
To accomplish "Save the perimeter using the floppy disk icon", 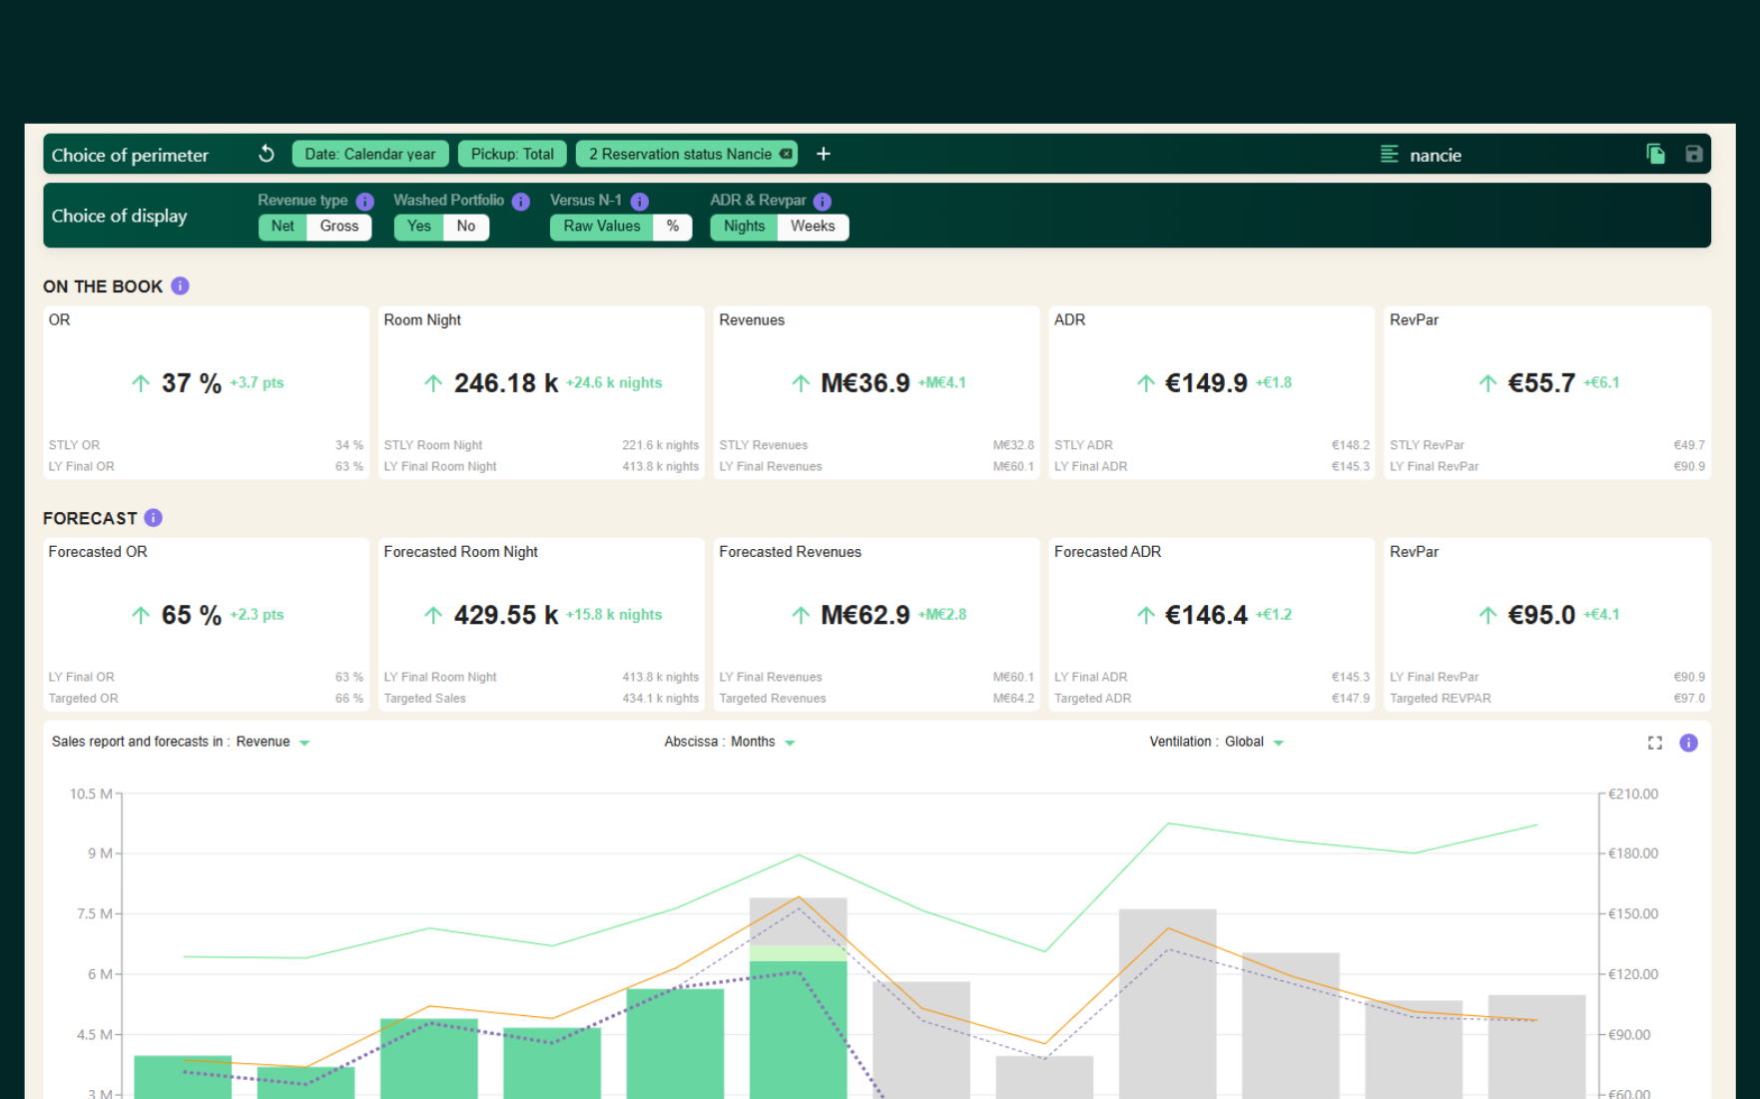I will click(1694, 154).
